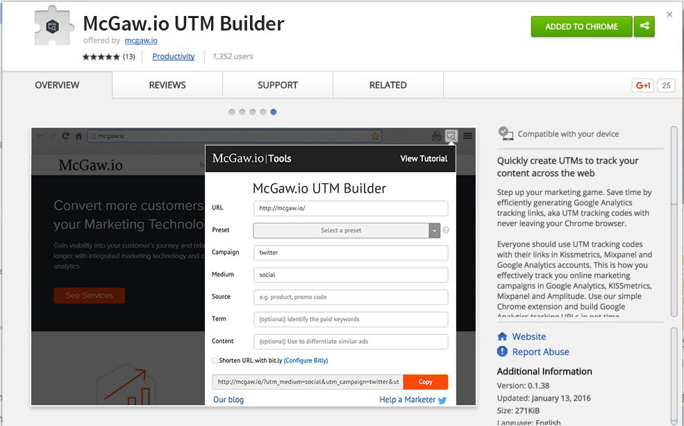Screen dimensions: 684x426
Task: Enable Shorten URL with bit.ly checkbox
Action: 215,361
